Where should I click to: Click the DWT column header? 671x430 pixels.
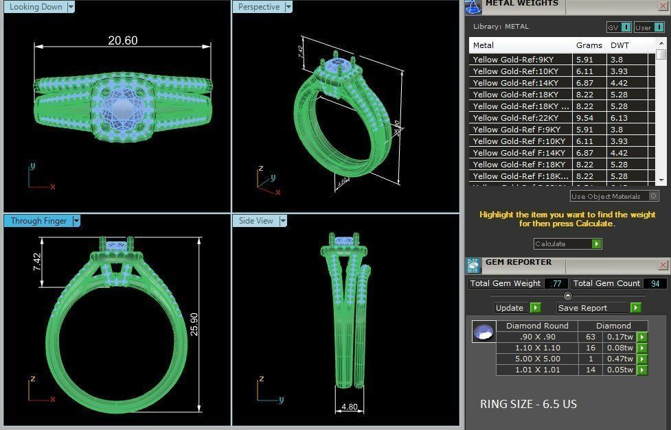pos(619,45)
